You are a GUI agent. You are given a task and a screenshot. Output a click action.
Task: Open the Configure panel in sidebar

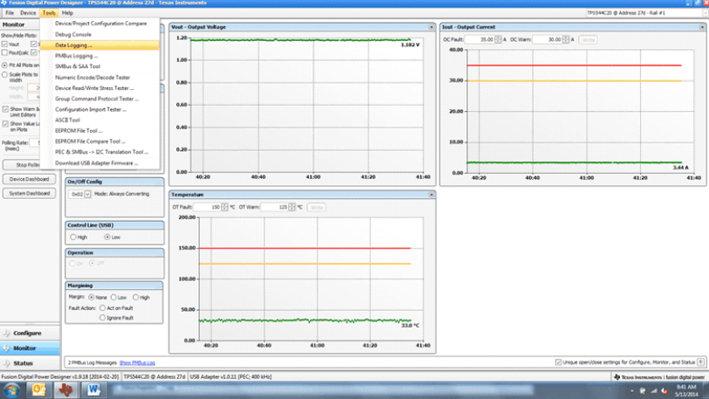(x=28, y=333)
